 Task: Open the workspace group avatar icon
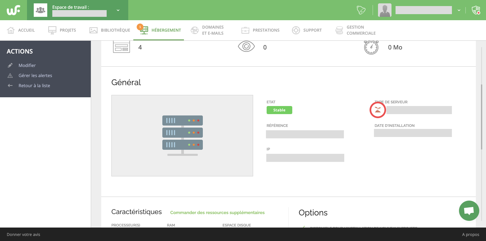click(40, 10)
